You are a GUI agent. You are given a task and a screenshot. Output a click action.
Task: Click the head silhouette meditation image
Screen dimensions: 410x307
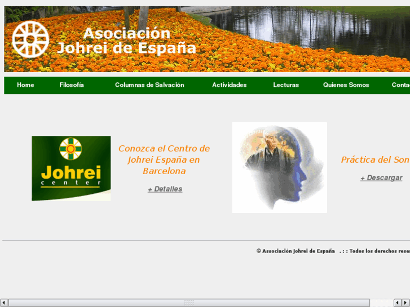tap(280, 167)
